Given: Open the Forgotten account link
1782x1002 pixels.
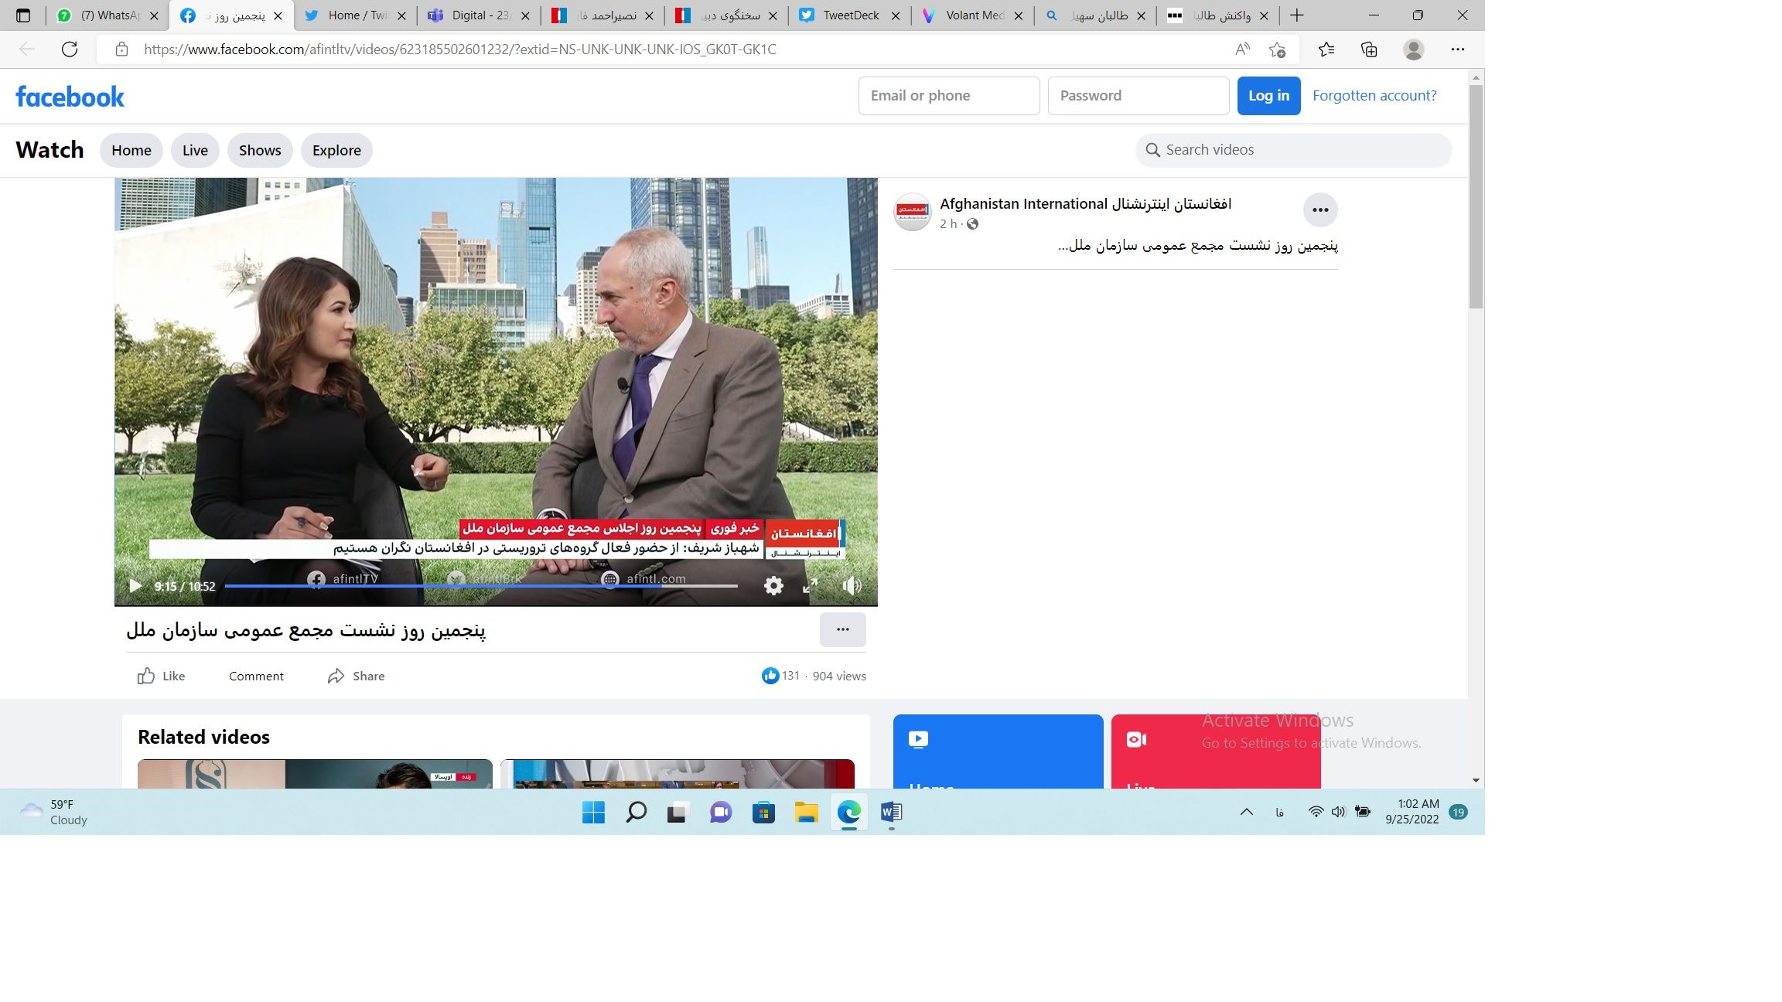Looking at the screenshot, I should point(1374,96).
